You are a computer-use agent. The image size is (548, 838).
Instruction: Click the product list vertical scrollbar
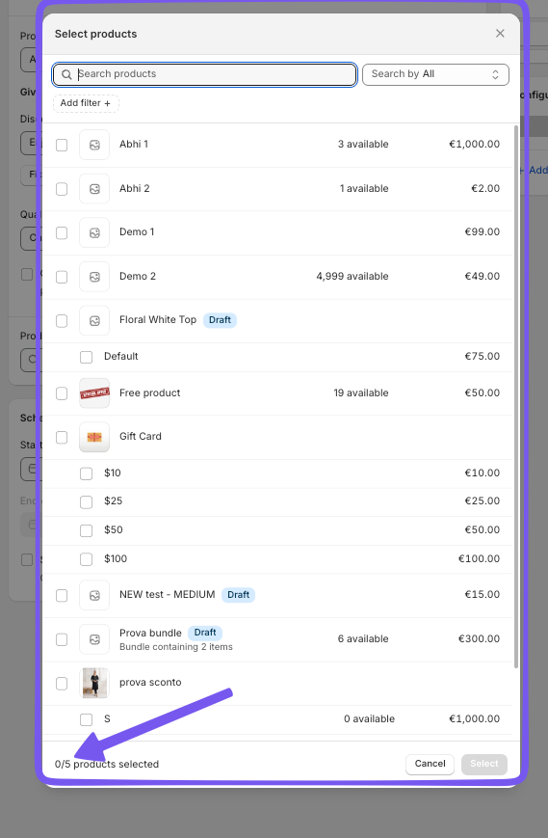tap(516, 396)
